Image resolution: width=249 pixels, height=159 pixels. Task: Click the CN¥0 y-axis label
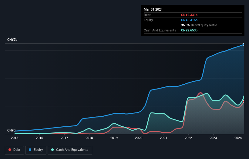pyautogui.click(x=11, y=130)
